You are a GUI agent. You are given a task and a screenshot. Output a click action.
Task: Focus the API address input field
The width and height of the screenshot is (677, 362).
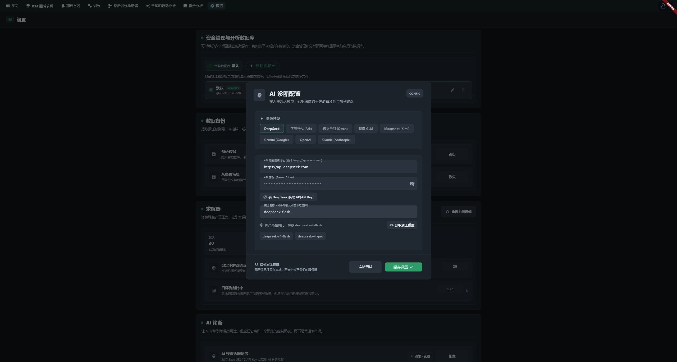338,167
